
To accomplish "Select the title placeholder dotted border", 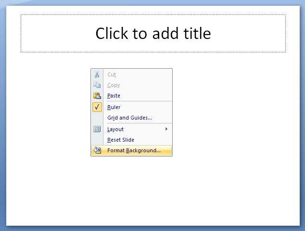I will [x=153, y=14].
